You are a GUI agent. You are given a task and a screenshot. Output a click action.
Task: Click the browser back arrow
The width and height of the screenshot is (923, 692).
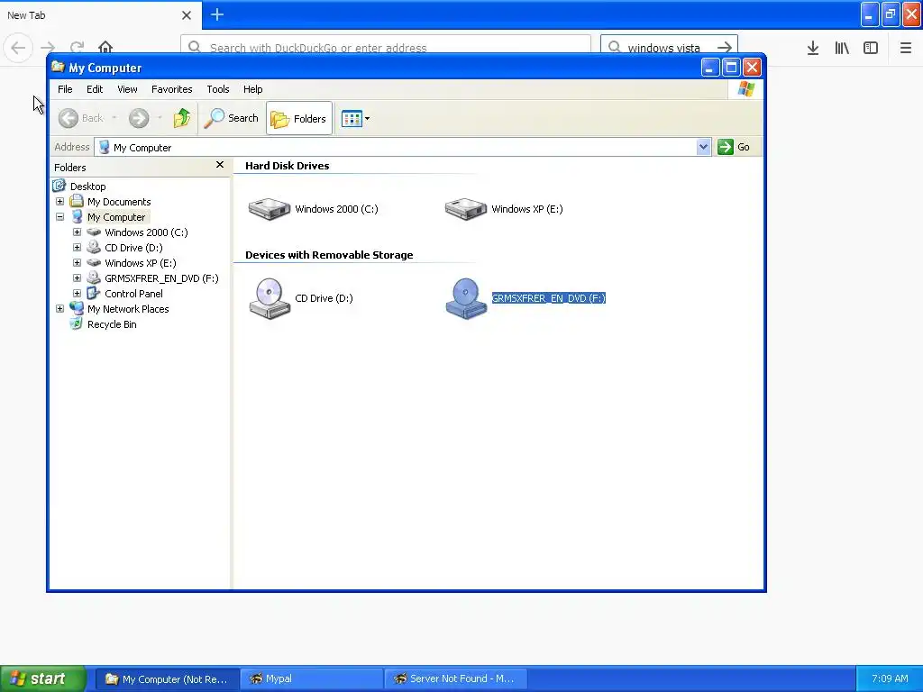coord(18,47)
